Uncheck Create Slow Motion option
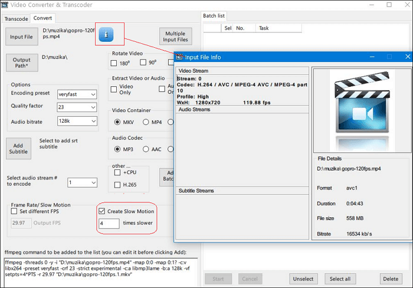The image size is (413, 288). (x=102, y=211)
